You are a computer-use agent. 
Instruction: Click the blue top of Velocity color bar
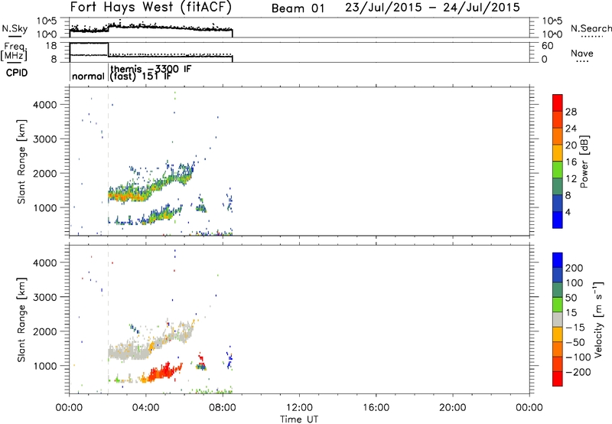[558, 260]
